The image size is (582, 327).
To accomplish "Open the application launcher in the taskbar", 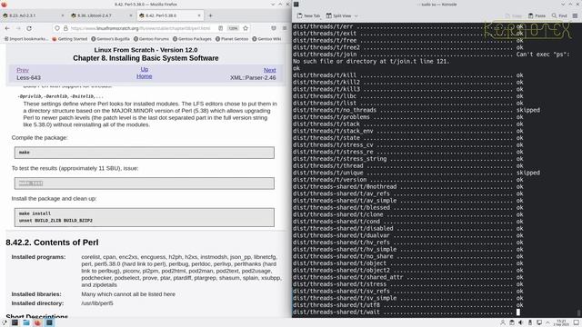I will coord(4,322).
